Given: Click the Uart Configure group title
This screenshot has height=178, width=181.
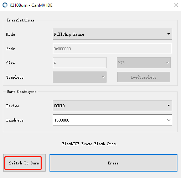Looking at the screenshot, I should point(21,92).
